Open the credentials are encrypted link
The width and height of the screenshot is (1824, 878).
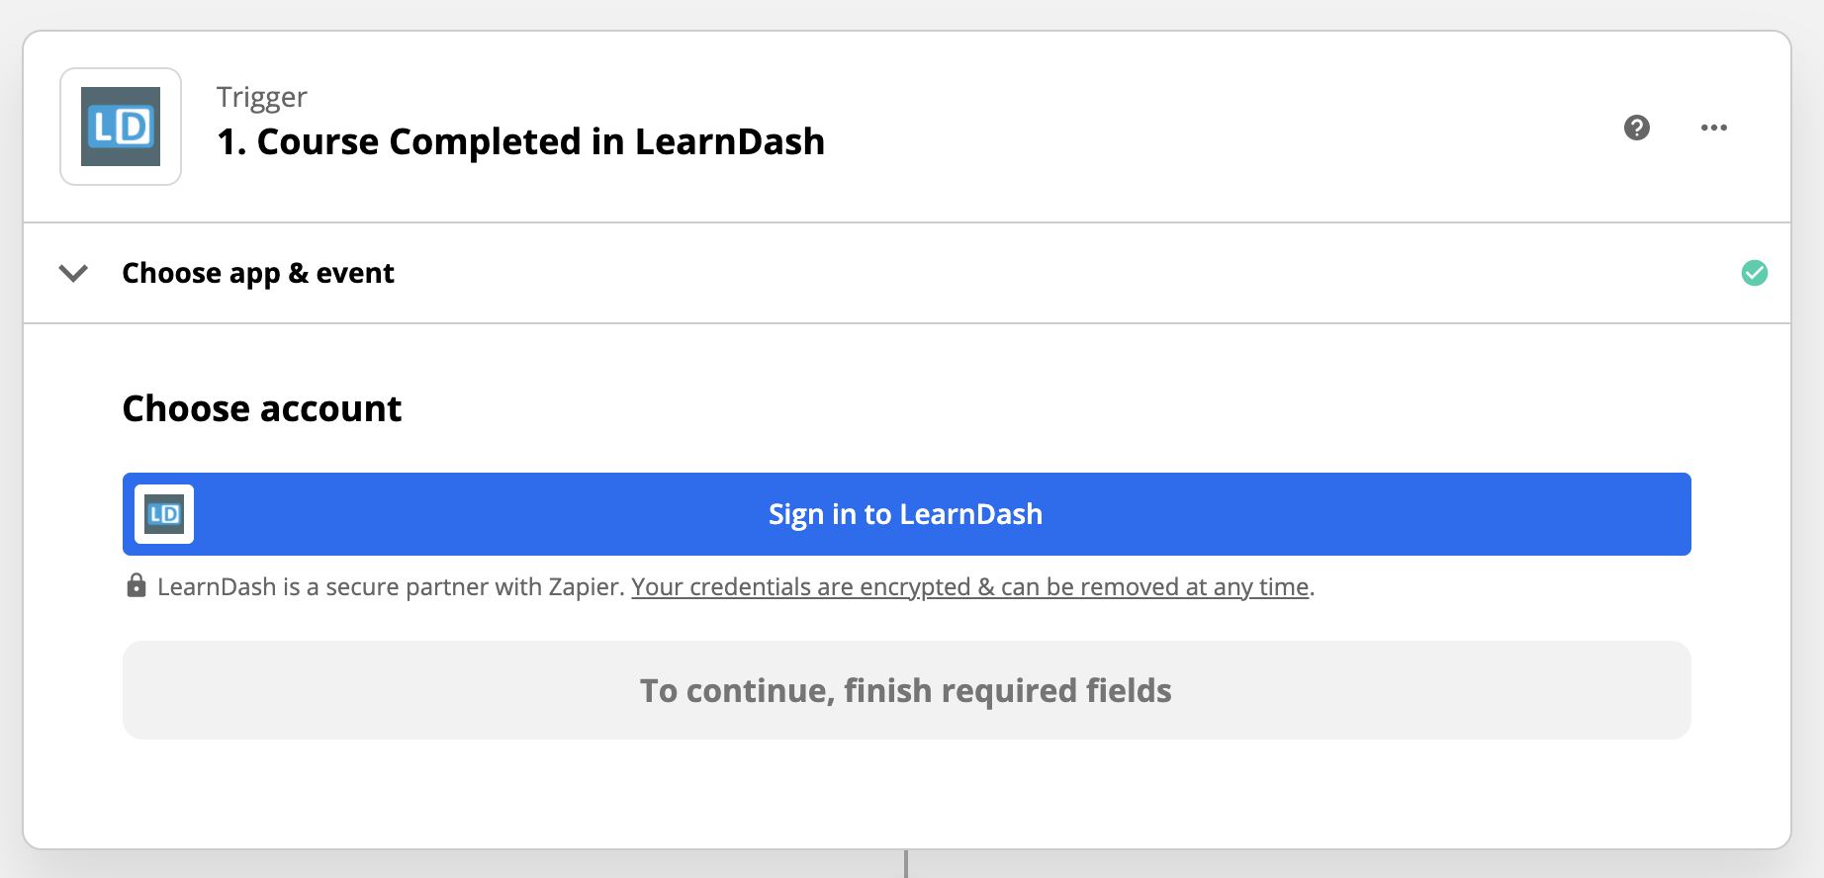[x=970, y=587]
